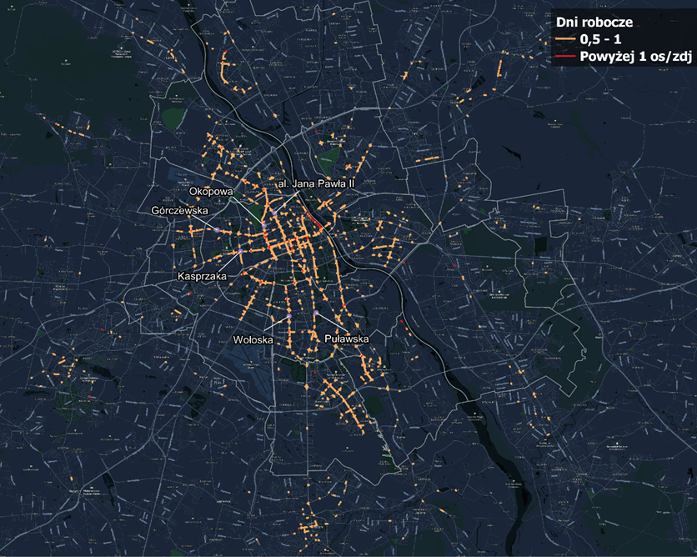Screen dimensions: 697x557
Task: Click the Górczewska purple location marker
Action: 216,228
